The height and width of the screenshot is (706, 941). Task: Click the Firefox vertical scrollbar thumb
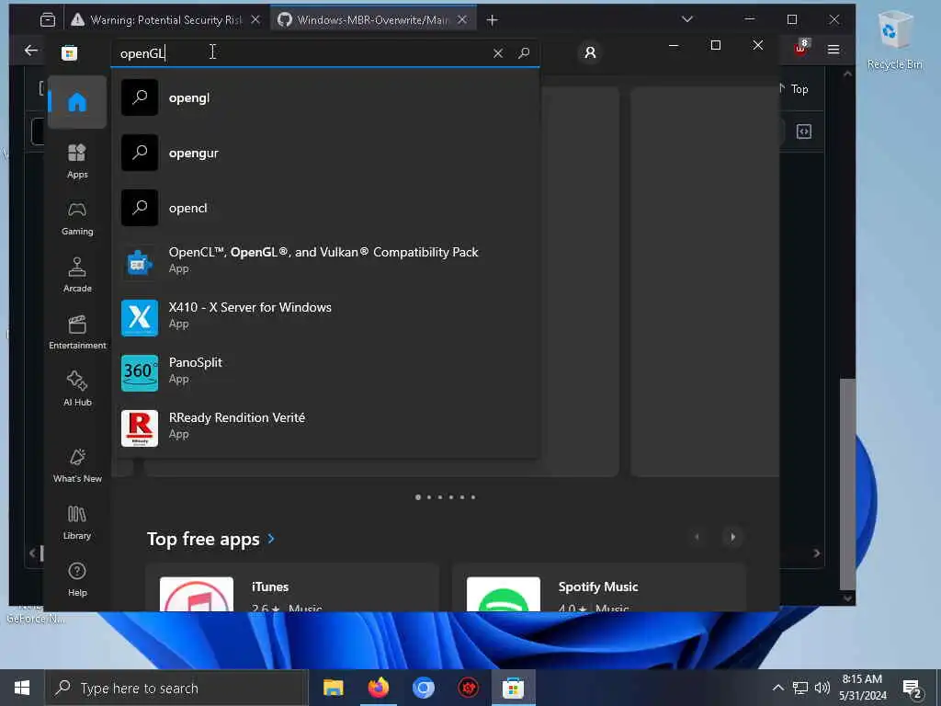(847, 484)
